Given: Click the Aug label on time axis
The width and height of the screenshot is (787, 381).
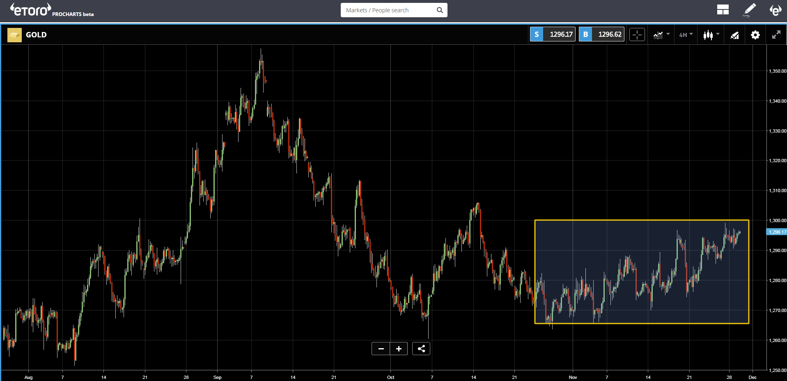Looking at the screenshot, I should (28, 377).
